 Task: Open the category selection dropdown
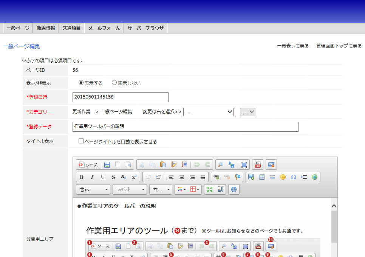point(208,112)
